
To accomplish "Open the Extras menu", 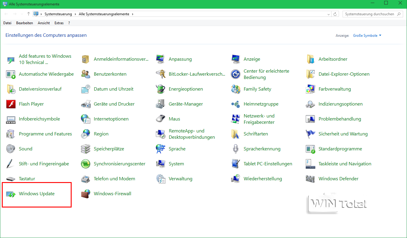I will (59, 23).
